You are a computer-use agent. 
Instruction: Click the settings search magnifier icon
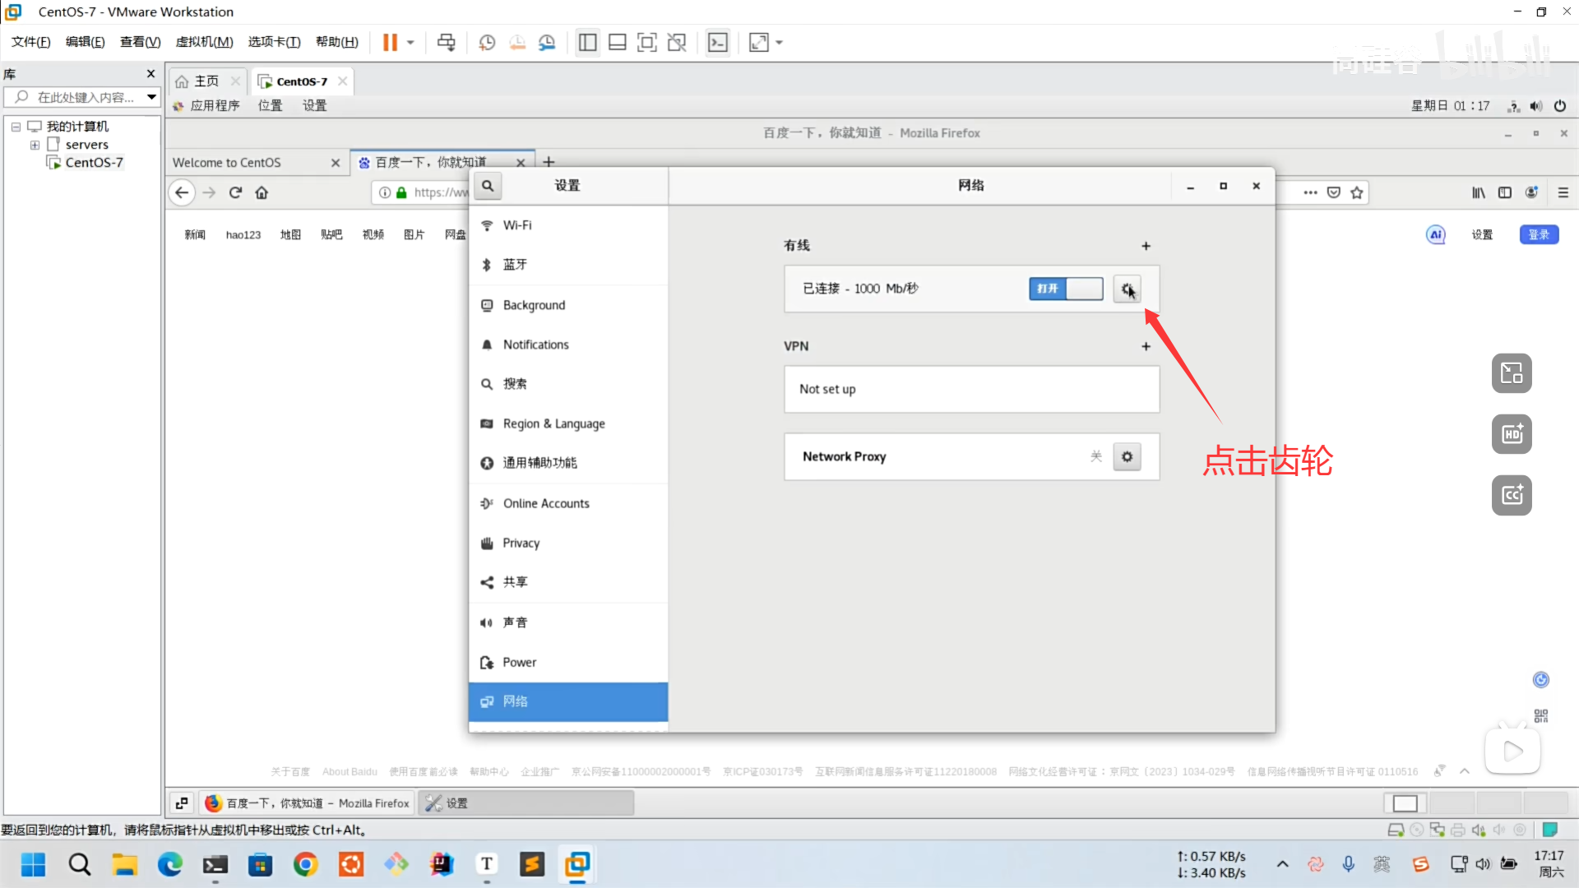[488, 186]
